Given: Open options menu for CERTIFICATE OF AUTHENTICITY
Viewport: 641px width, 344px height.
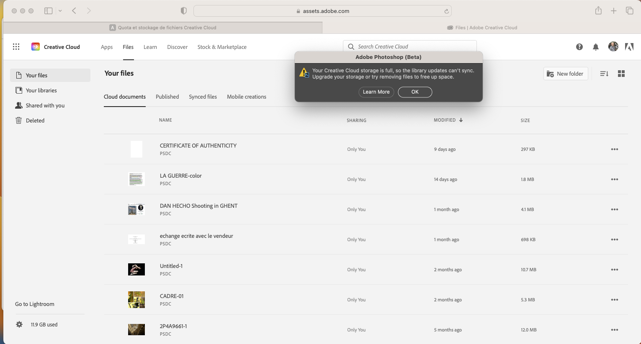Looking at the screenshot, I should tap(614, 149).
